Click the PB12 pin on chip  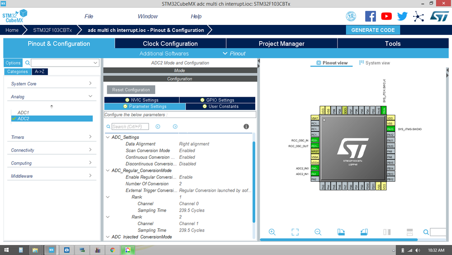[390, 179]
